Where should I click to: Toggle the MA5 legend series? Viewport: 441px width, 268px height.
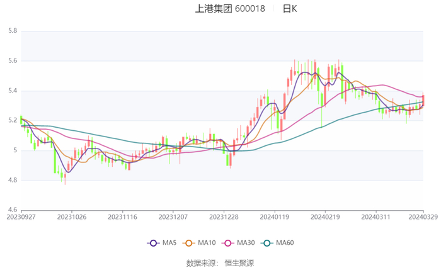pyautogui.click(x=162, y=243)
